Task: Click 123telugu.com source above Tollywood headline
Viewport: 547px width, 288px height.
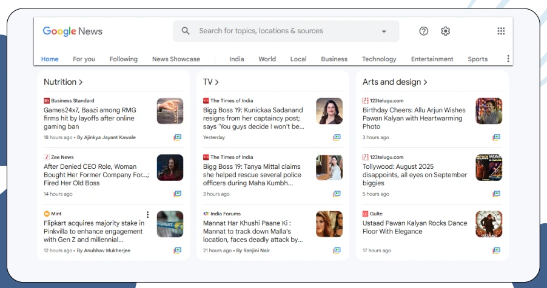Action: [386, 157]
